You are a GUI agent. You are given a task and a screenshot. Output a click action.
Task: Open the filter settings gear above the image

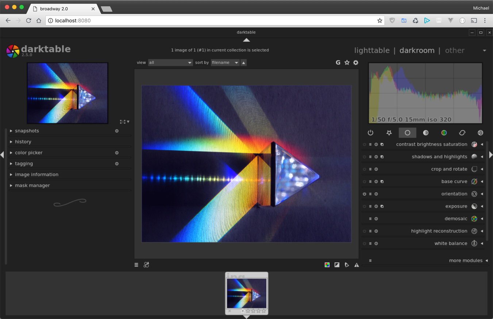pos(356,62)
